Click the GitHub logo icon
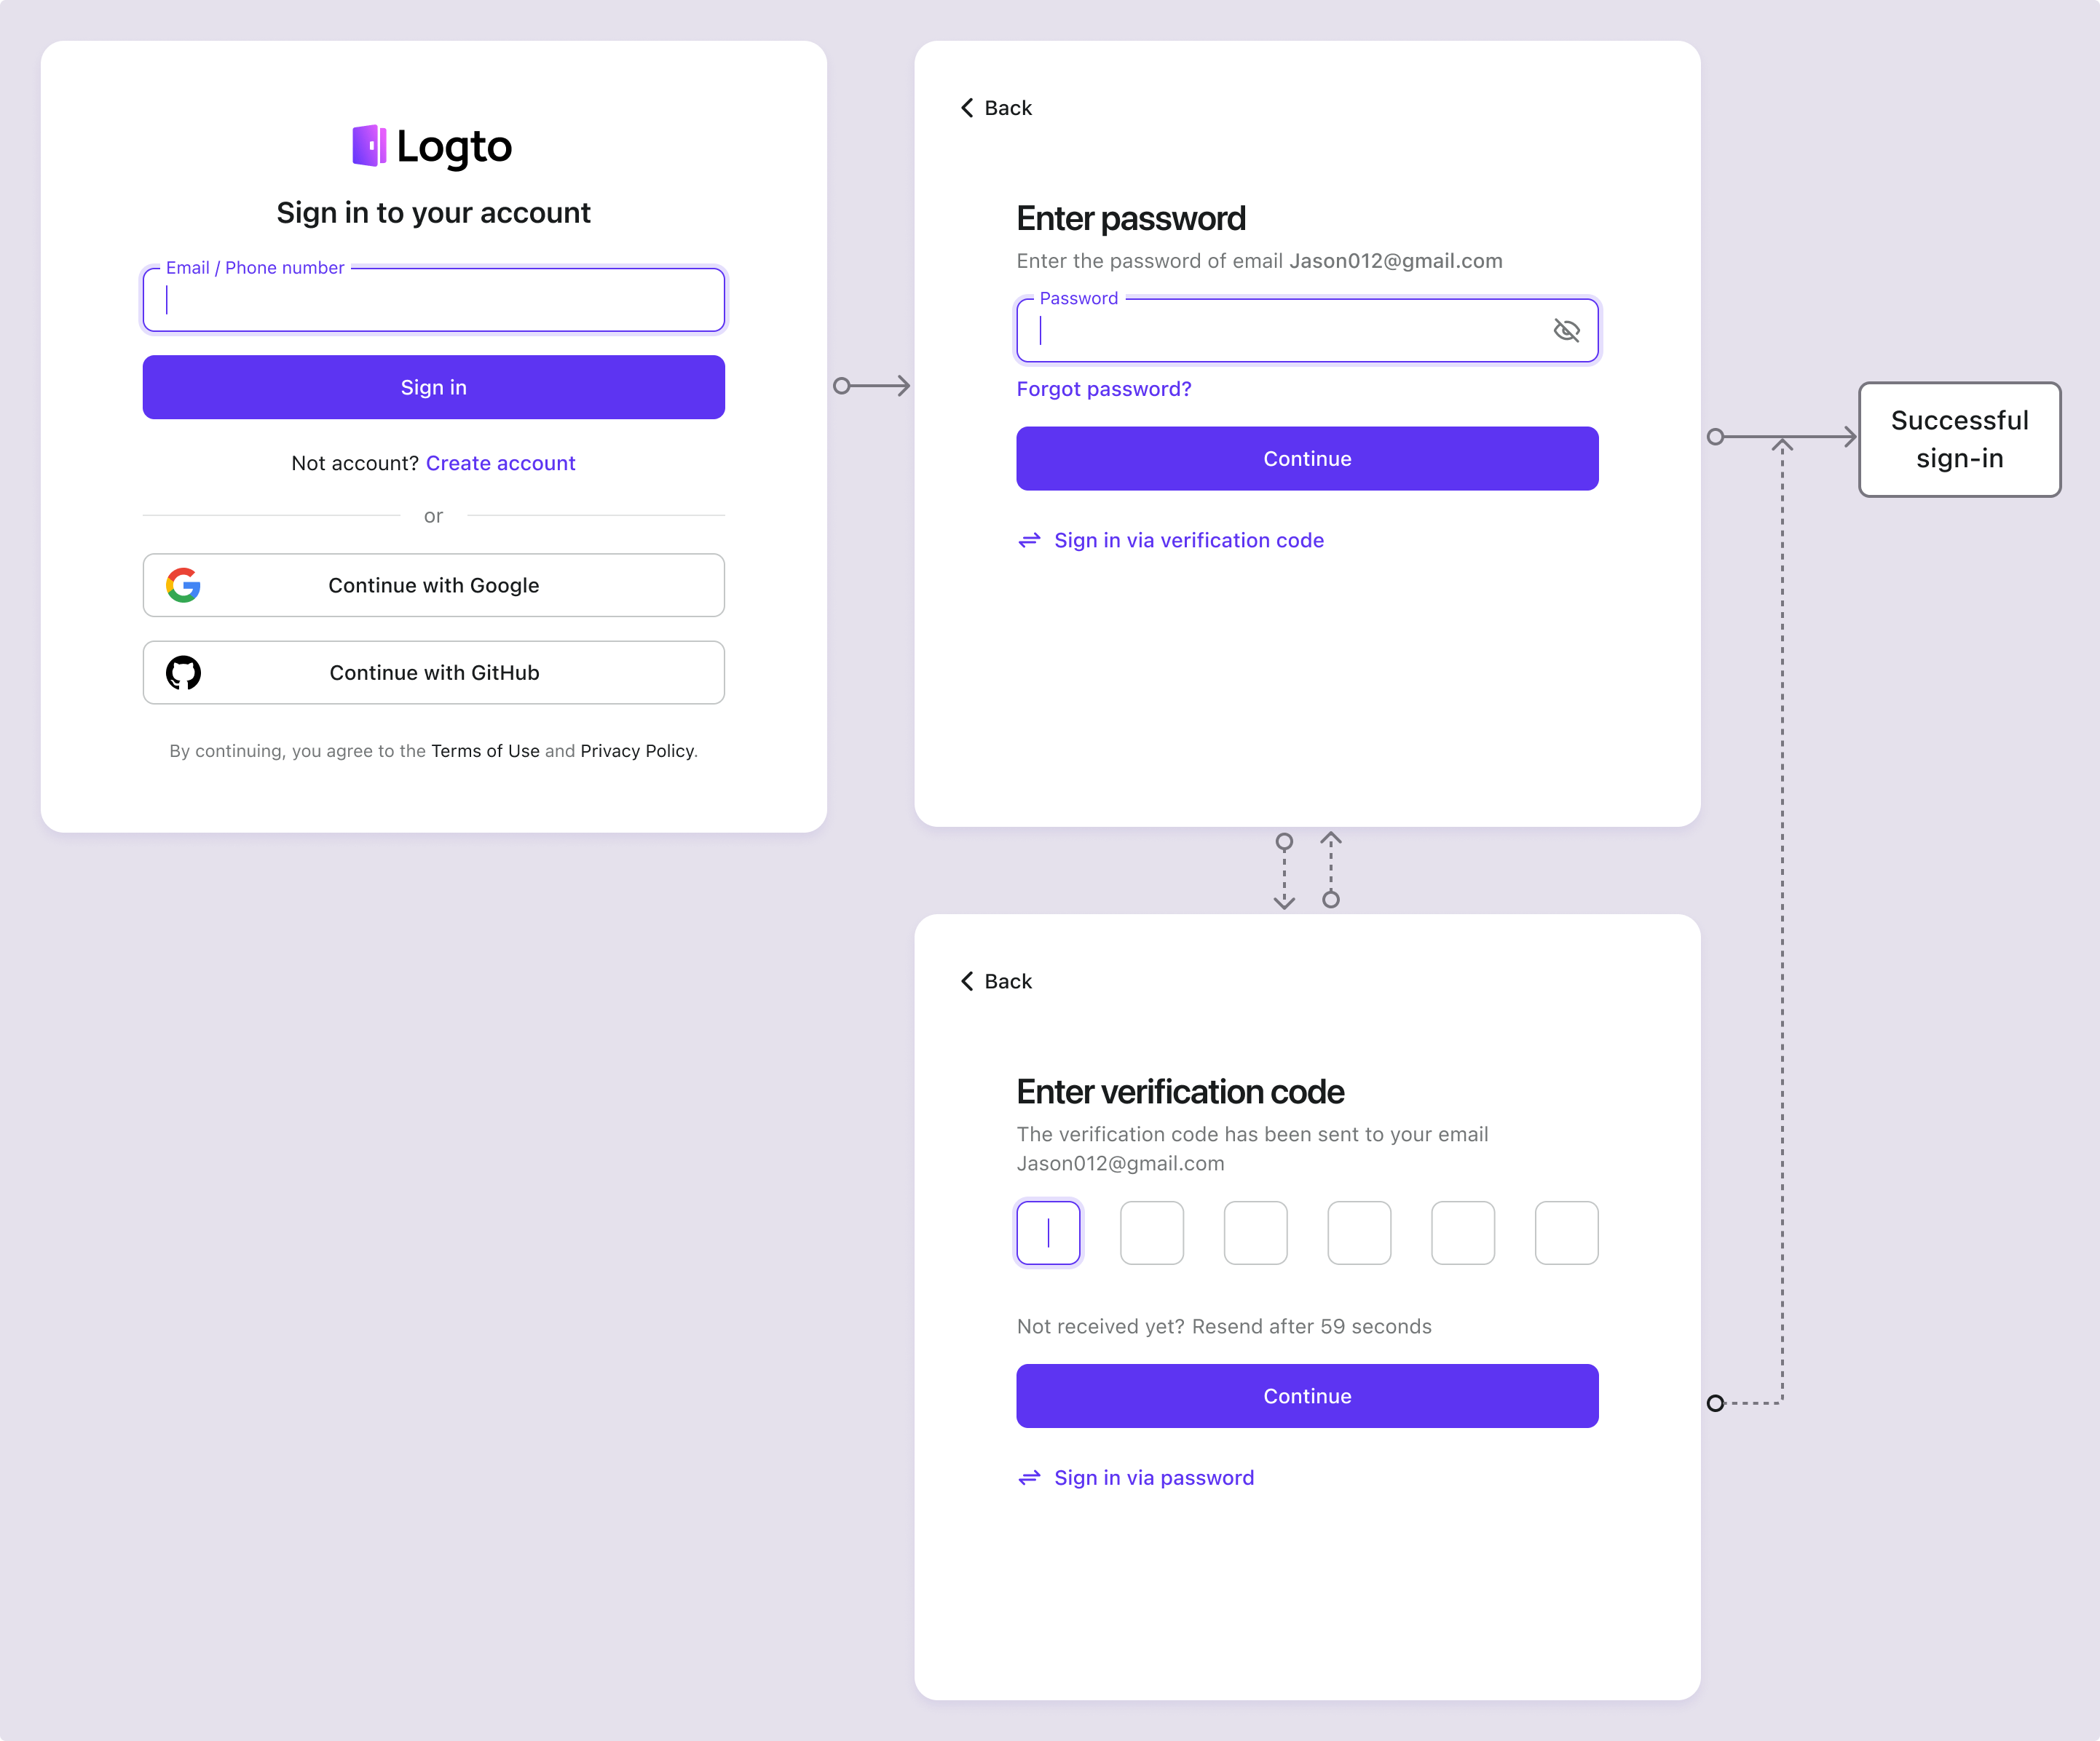 (x=183, y=673)
